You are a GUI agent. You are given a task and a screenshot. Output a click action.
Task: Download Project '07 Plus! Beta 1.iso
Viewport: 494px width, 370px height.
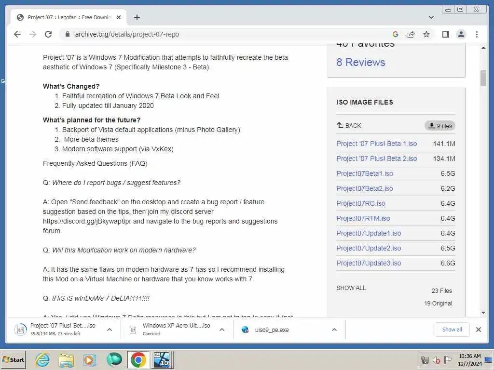[x=376, y=144]
